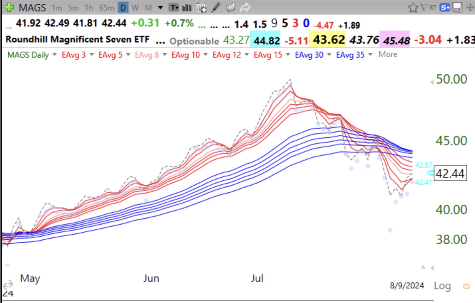Click the MAGS ticker symbol
This screenshot has width=475, height=303.
tap(32, 8)
